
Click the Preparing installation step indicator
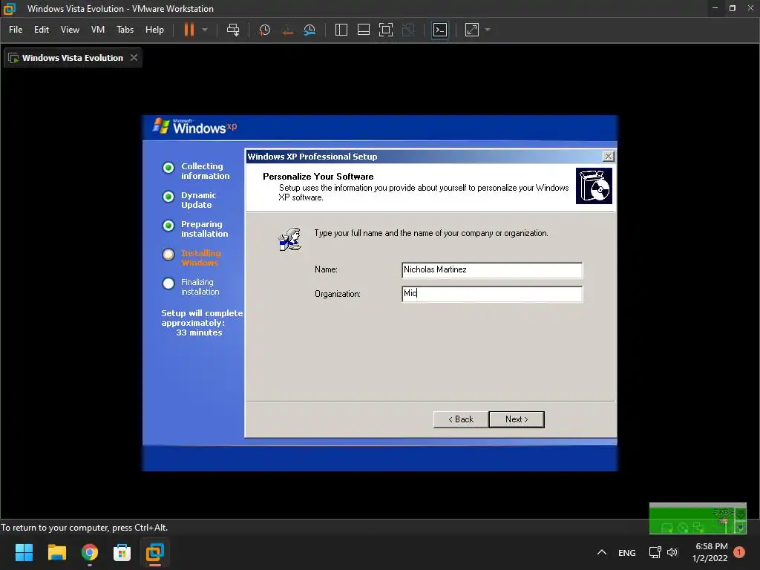point(168,226)
